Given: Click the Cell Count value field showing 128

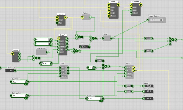Looking at the screenshot, I should [94, 98].
